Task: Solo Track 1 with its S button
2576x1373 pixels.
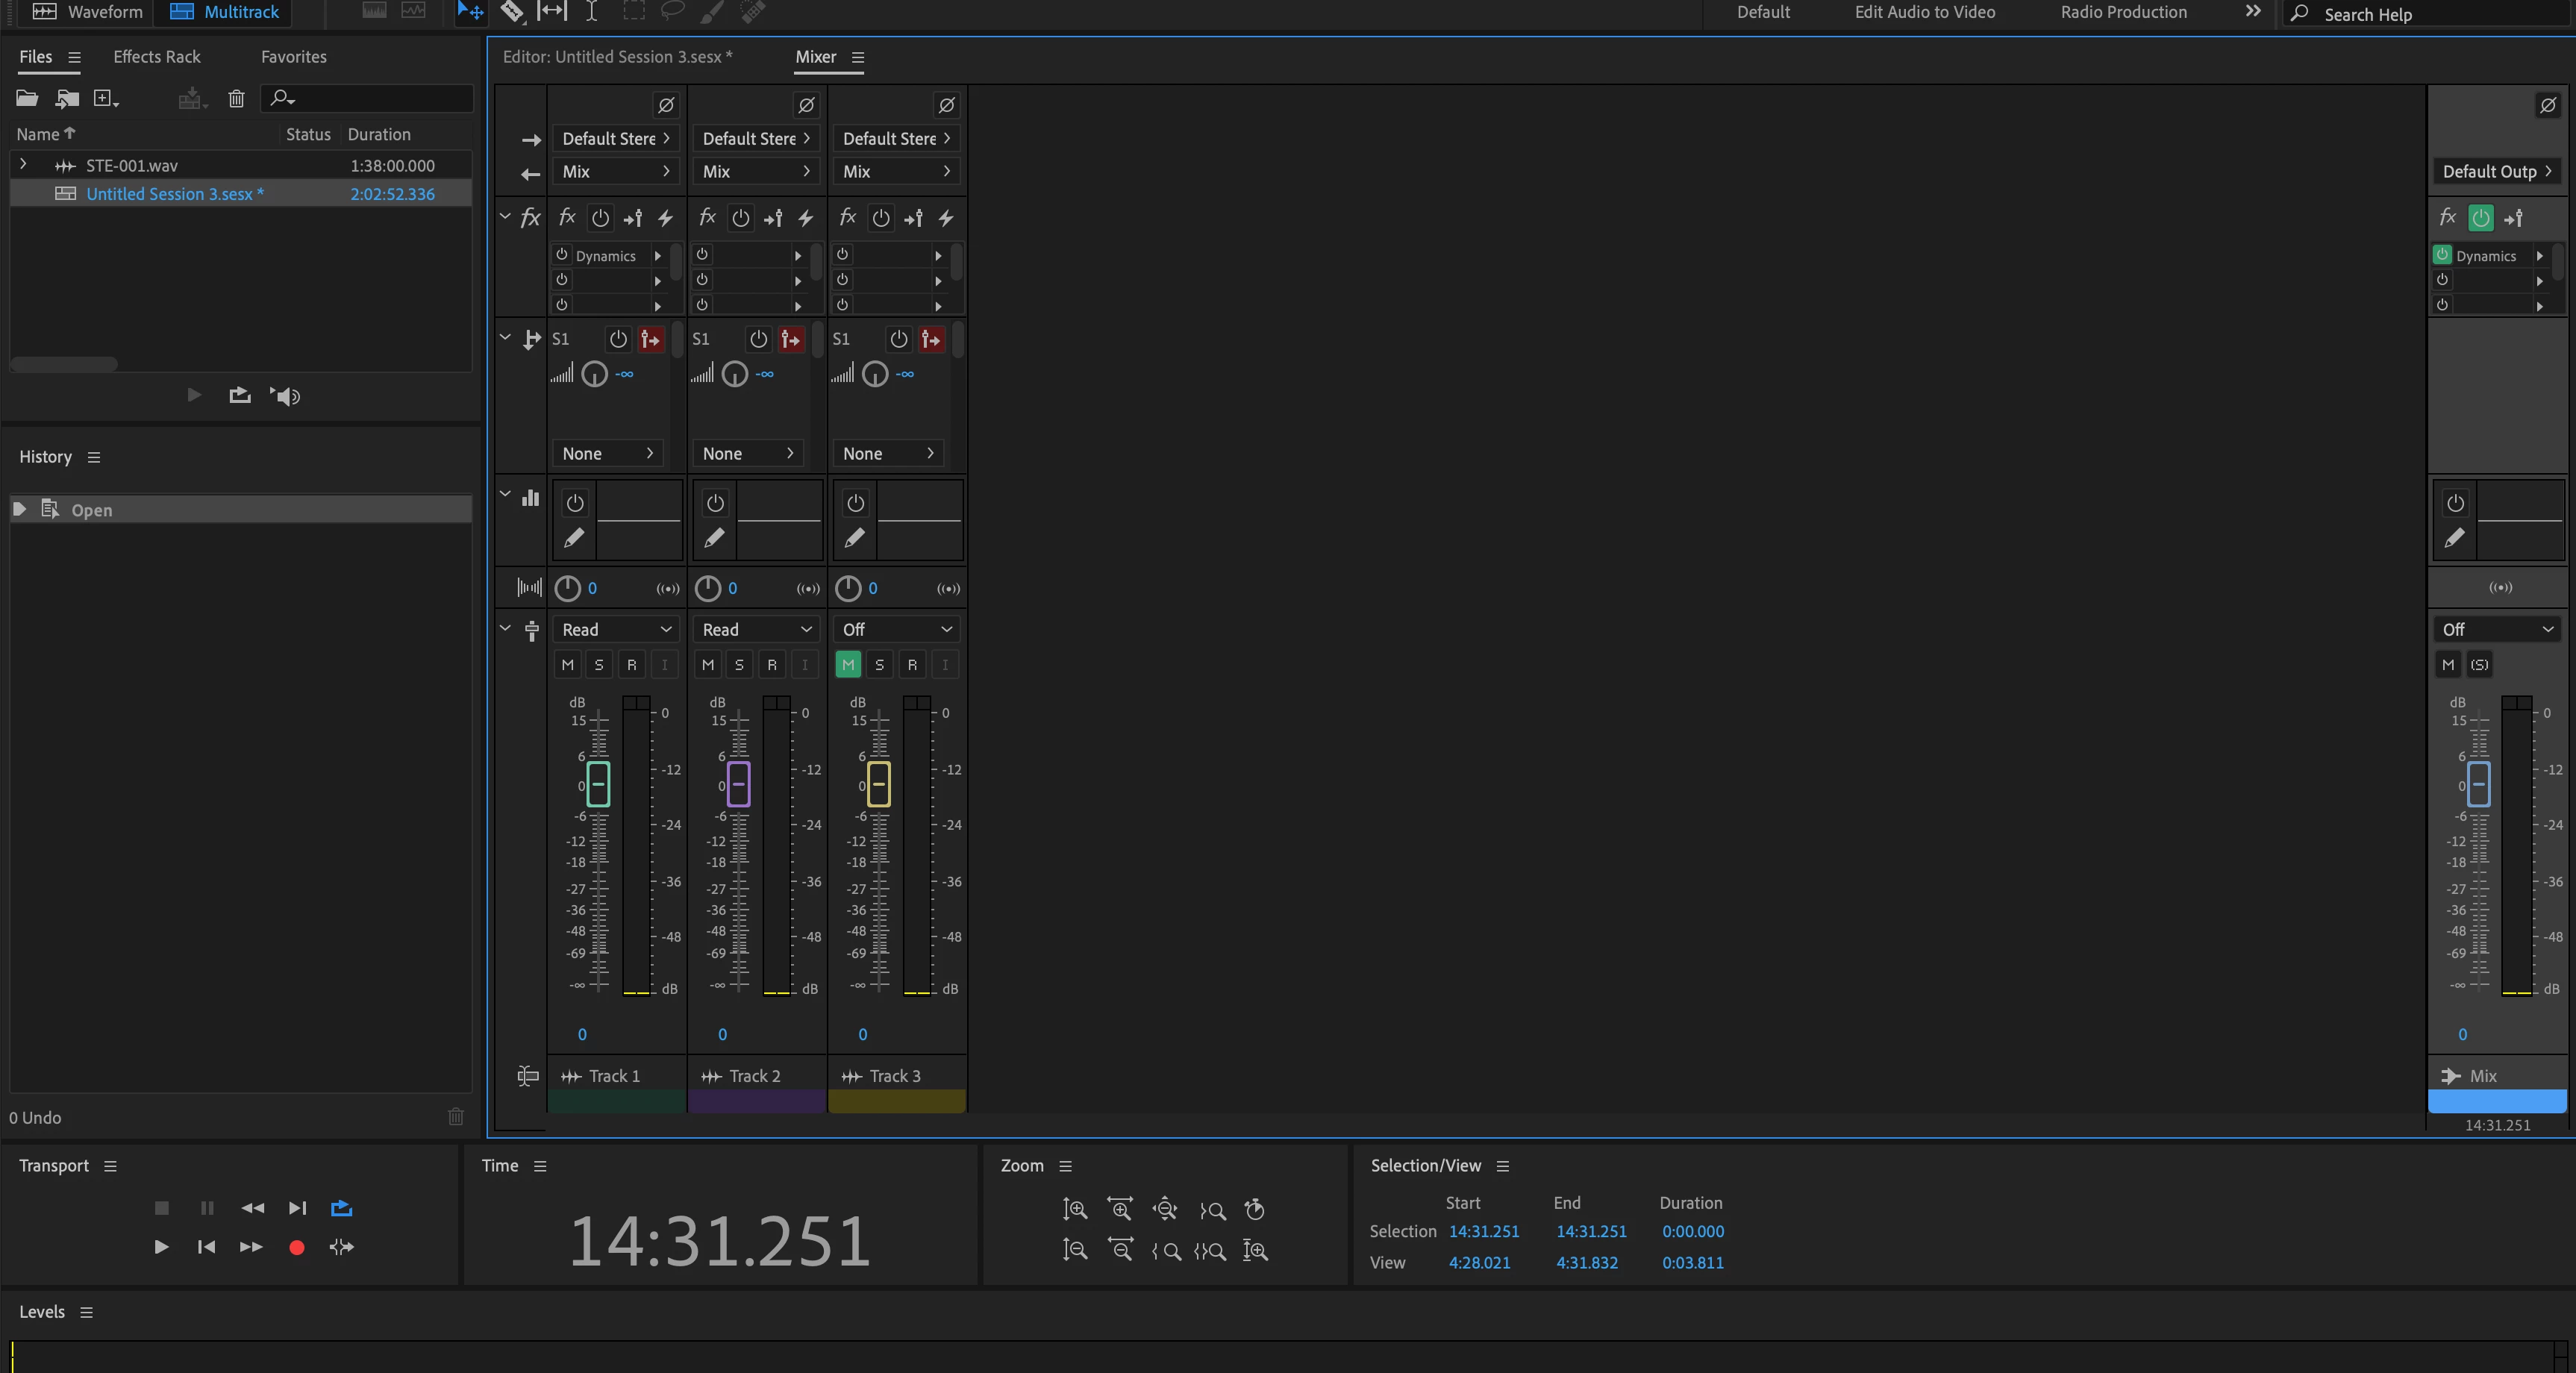Action: coord(599,664)
